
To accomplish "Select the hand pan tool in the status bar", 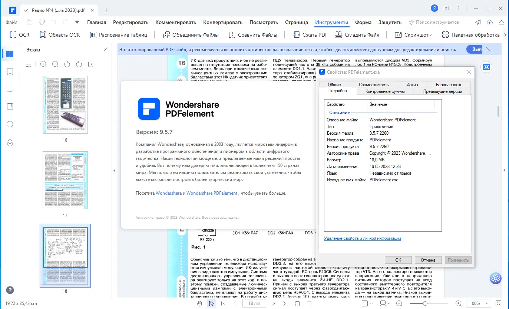I will point(199,303).
